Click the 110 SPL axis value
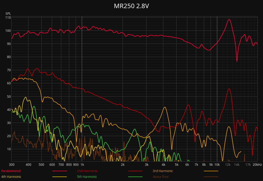This screenshot has width=263, height=181. coord(8,17)
